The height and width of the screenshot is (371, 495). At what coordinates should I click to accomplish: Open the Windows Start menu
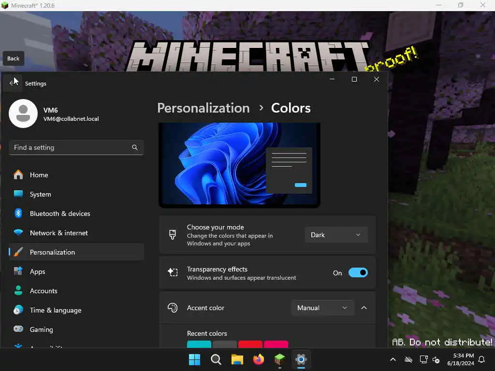tap(194, 359)
